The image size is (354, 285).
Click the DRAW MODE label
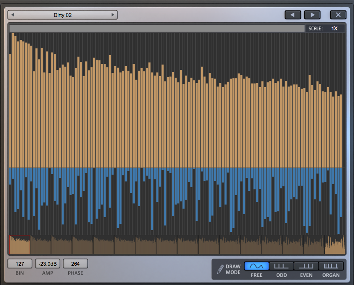[233, 269]
